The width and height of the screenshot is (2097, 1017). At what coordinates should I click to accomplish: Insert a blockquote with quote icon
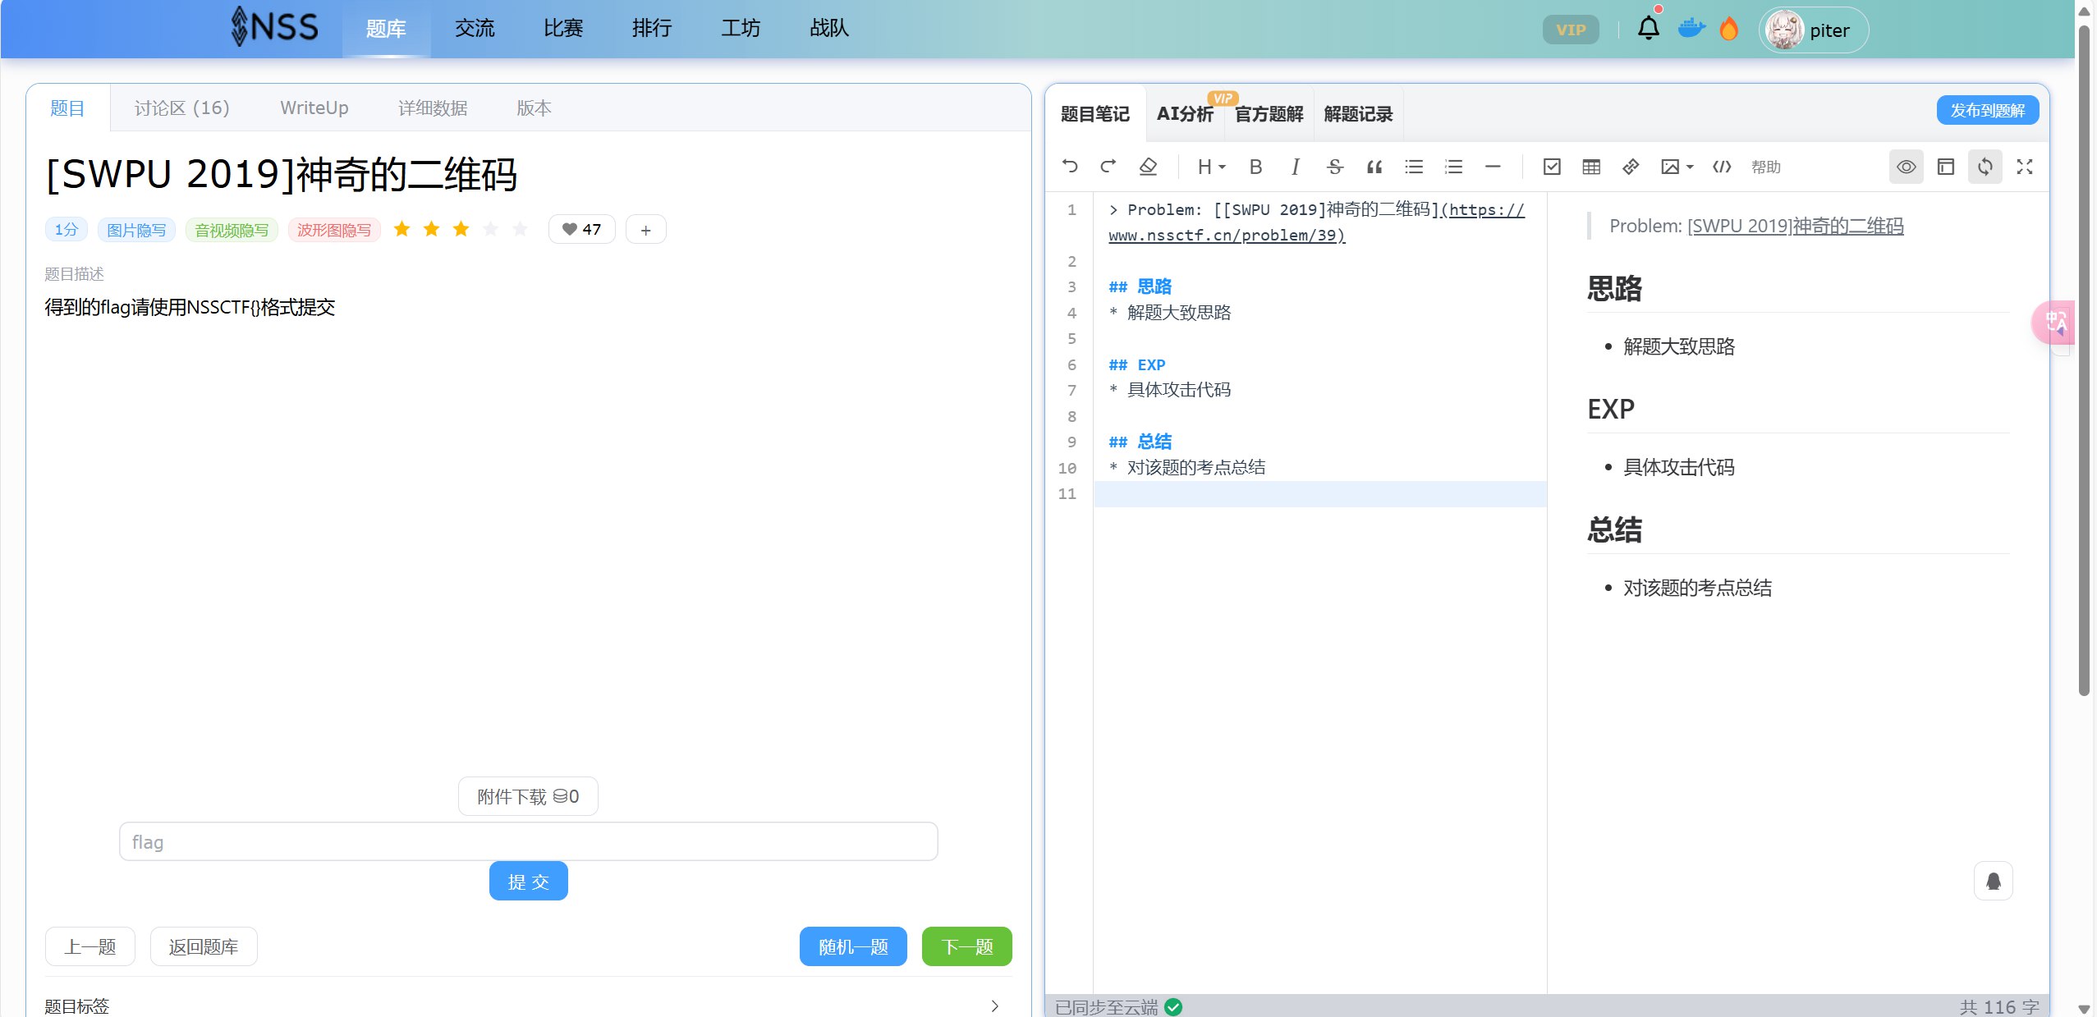1374,167
